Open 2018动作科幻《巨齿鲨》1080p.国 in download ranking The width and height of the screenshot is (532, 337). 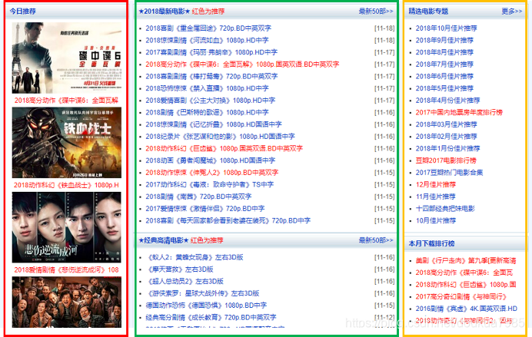[466, 285]
